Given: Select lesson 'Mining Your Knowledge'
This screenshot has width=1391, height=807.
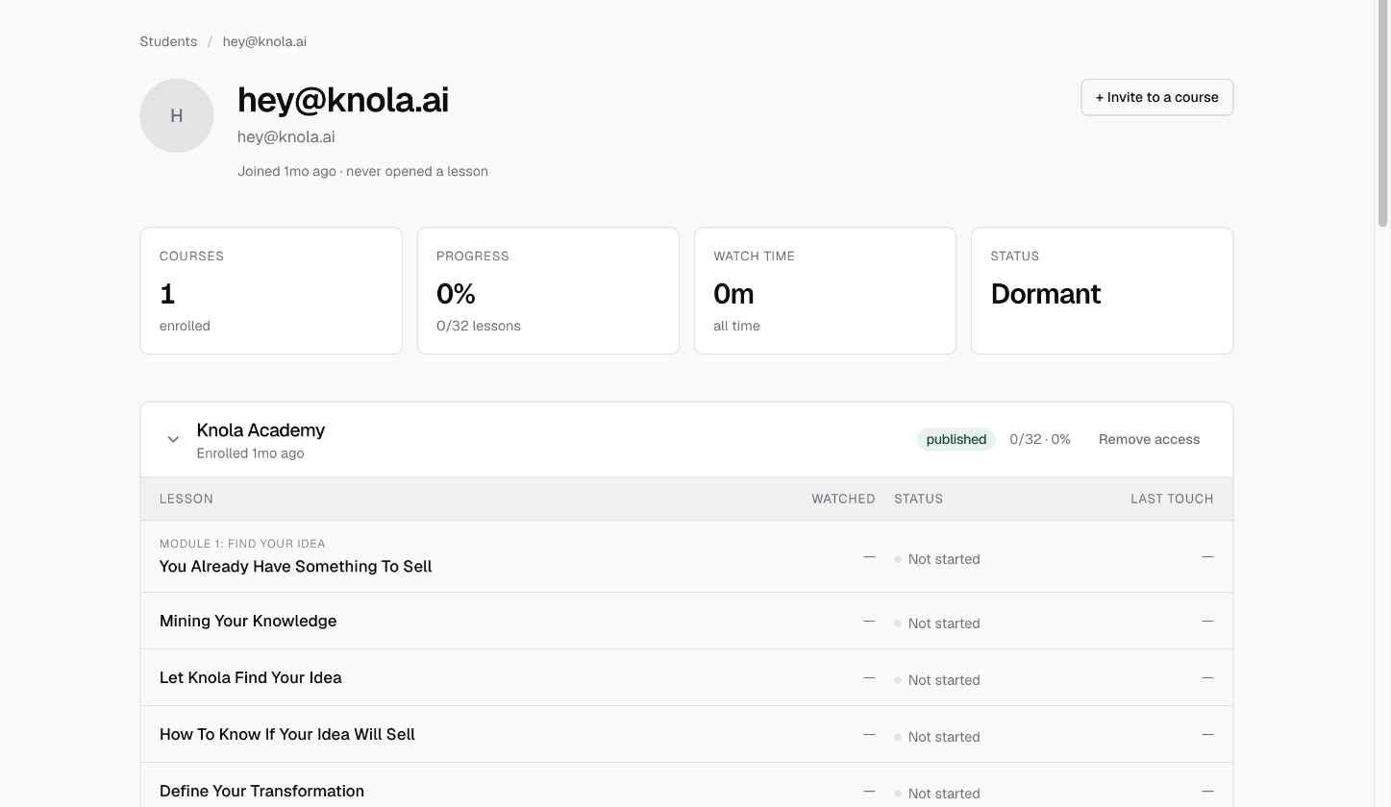Looking at the screenshot, I should click(x=248, y=621).
